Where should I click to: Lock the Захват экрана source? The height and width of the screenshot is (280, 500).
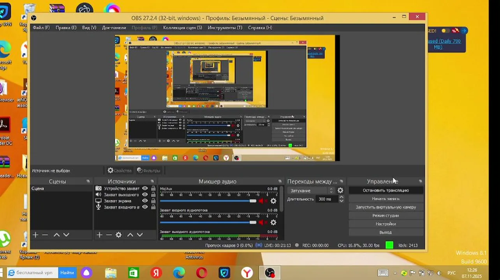click(153, 201)
